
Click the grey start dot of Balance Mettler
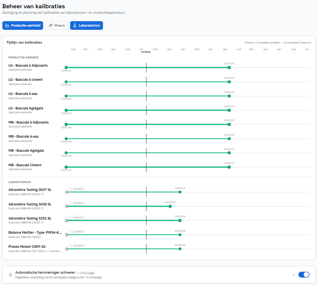67,235
